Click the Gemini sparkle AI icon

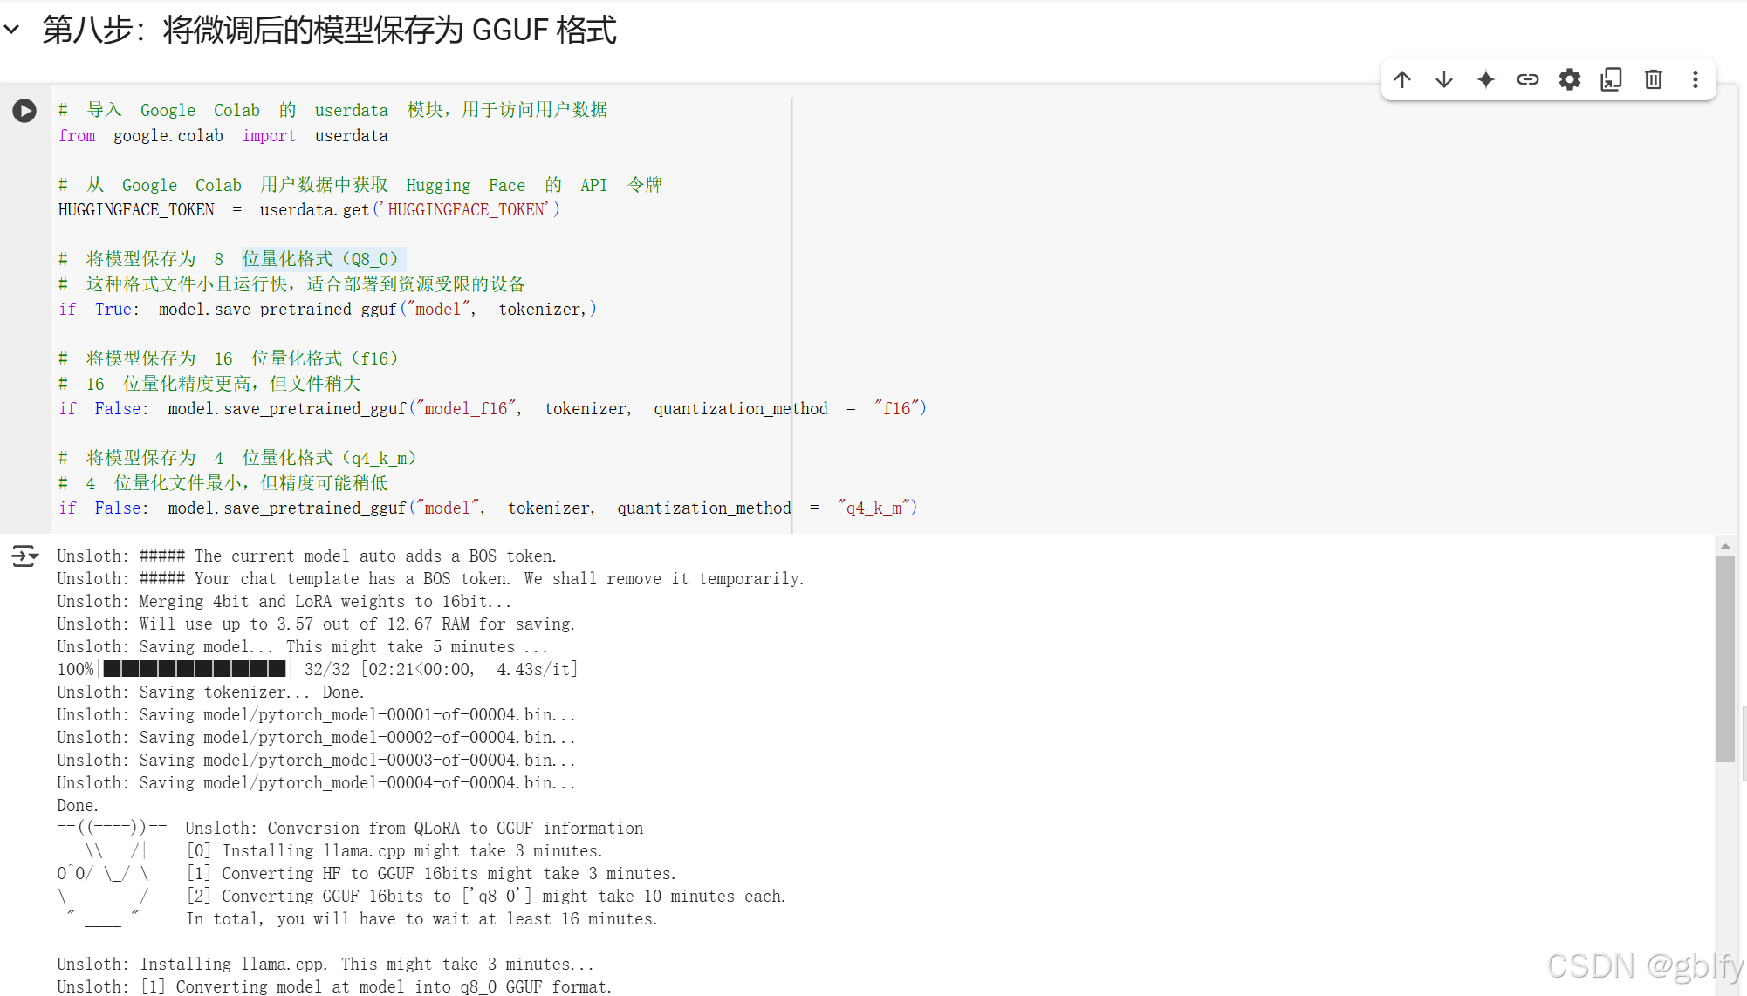click(x=1486, y=79)
